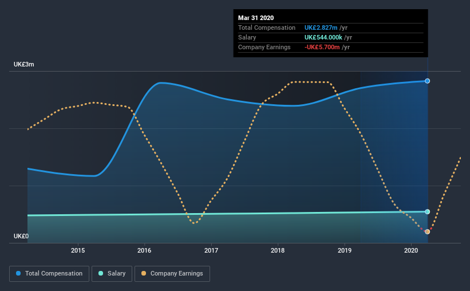470x291 pixels.
Task: Toggle the Company Earnings legend button
Action: click(172, 274)
